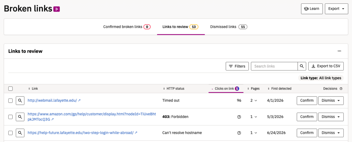This screenshot has height=142, width=352.
Task: Click the '403: Forbidden' status text
Action: [x=175, y=117]
